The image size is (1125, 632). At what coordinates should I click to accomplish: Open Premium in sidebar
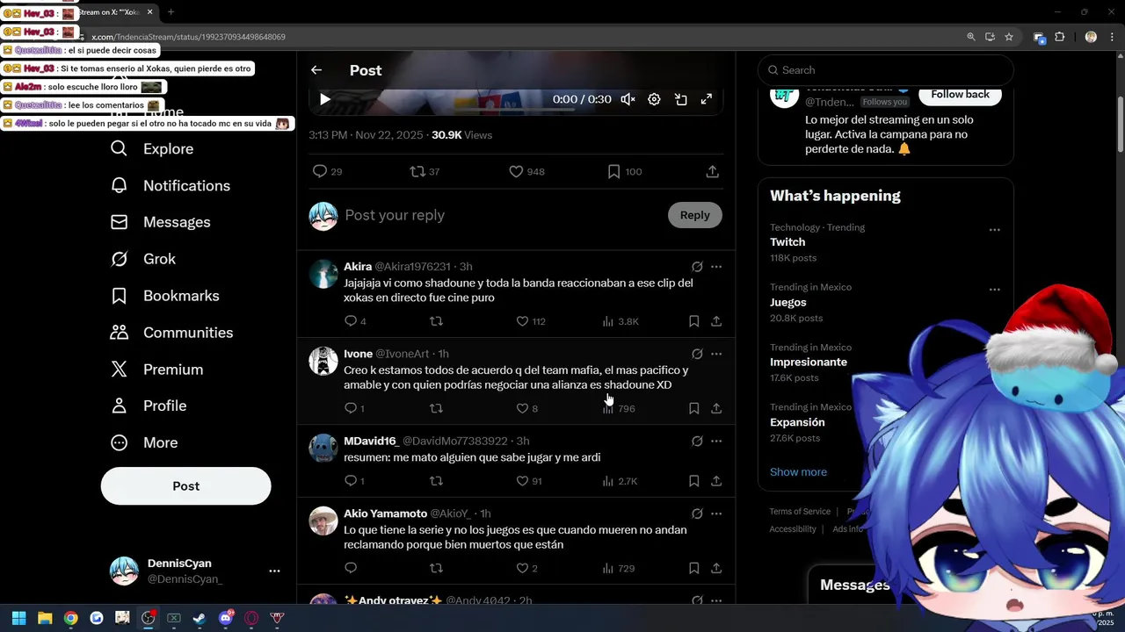tap(156, 370)
